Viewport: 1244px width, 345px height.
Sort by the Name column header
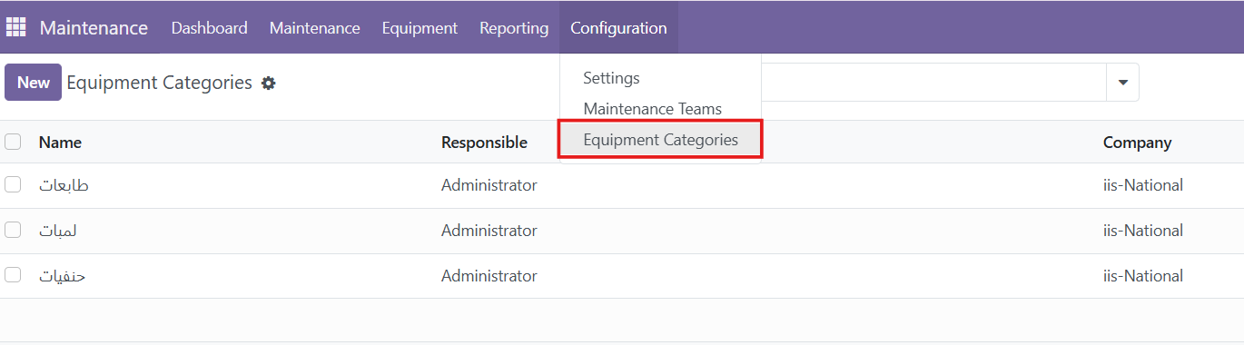pos(60,143)
